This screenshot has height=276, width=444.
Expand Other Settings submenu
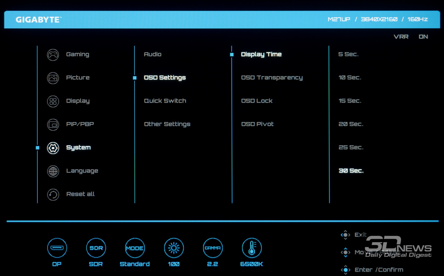(x=167, y=124)
